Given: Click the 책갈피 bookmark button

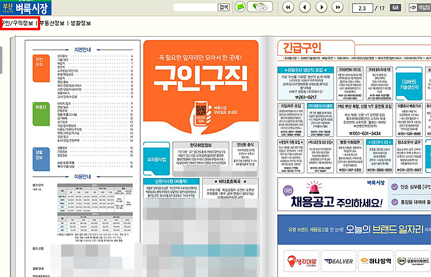Looking at the screenshot, I should [420, 8].
